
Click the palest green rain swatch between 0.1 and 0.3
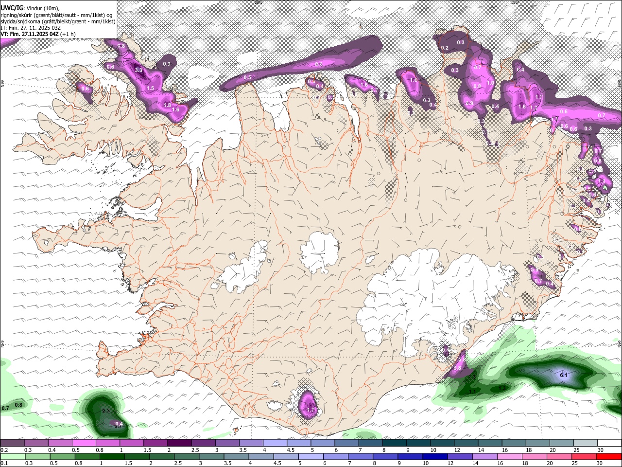coord(13,456)
